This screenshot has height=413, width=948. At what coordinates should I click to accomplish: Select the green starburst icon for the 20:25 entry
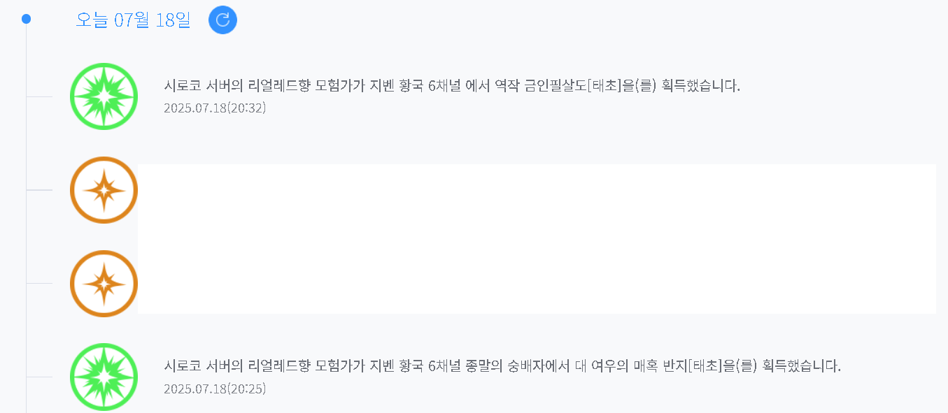(x=104, y=377)
